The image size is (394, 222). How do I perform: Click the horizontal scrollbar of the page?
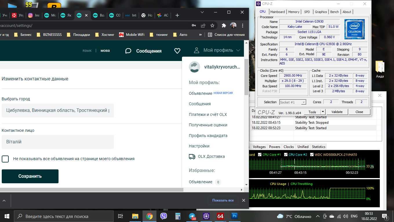click(x=92, y=190)
